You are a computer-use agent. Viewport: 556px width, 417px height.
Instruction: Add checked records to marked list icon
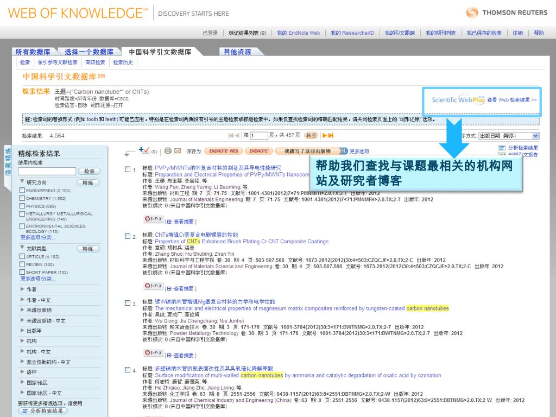click(x=144, y=151)
